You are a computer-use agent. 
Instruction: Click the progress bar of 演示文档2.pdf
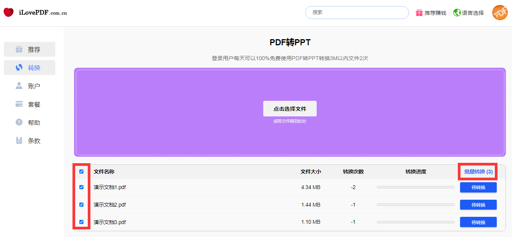click(x=415, y=205)
